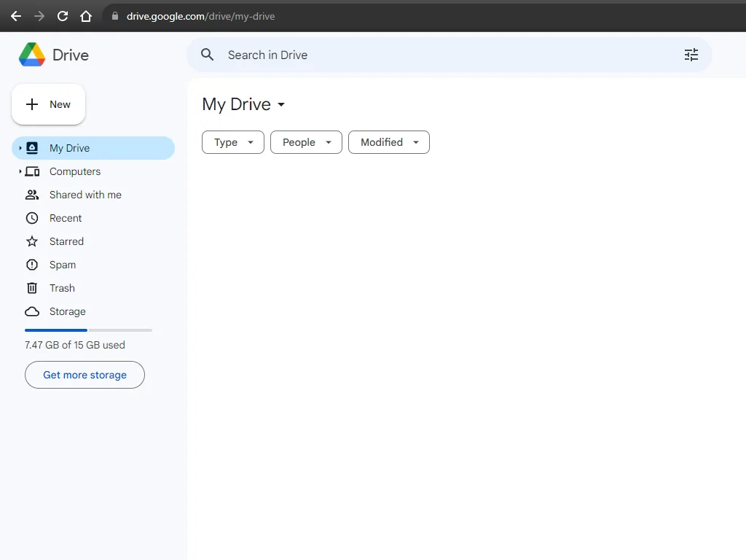Open the Type filter dropdown
Image resolution: width=746 pixels, height=560 pixels.
233,142
